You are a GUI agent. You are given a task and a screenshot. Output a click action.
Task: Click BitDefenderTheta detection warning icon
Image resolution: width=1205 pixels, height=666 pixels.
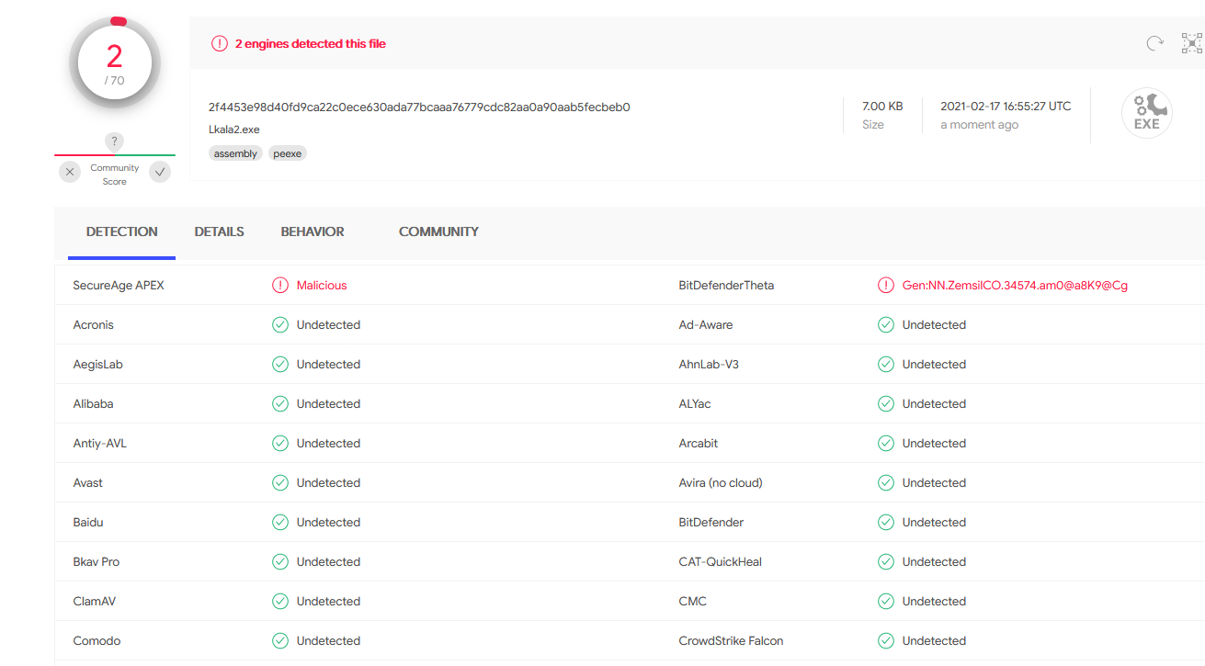point(886,286)
